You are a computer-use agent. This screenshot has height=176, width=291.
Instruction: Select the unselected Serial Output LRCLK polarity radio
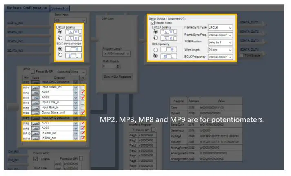click(155, 38)
